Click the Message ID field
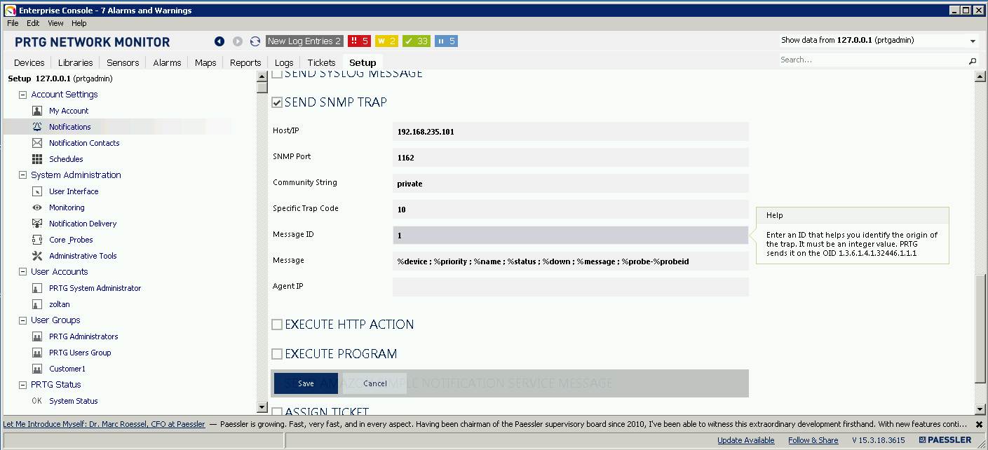 (x=571, y=235)
